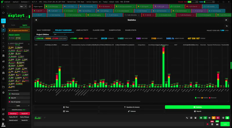Click the document icon with red 1081 badge

[212, 124]
